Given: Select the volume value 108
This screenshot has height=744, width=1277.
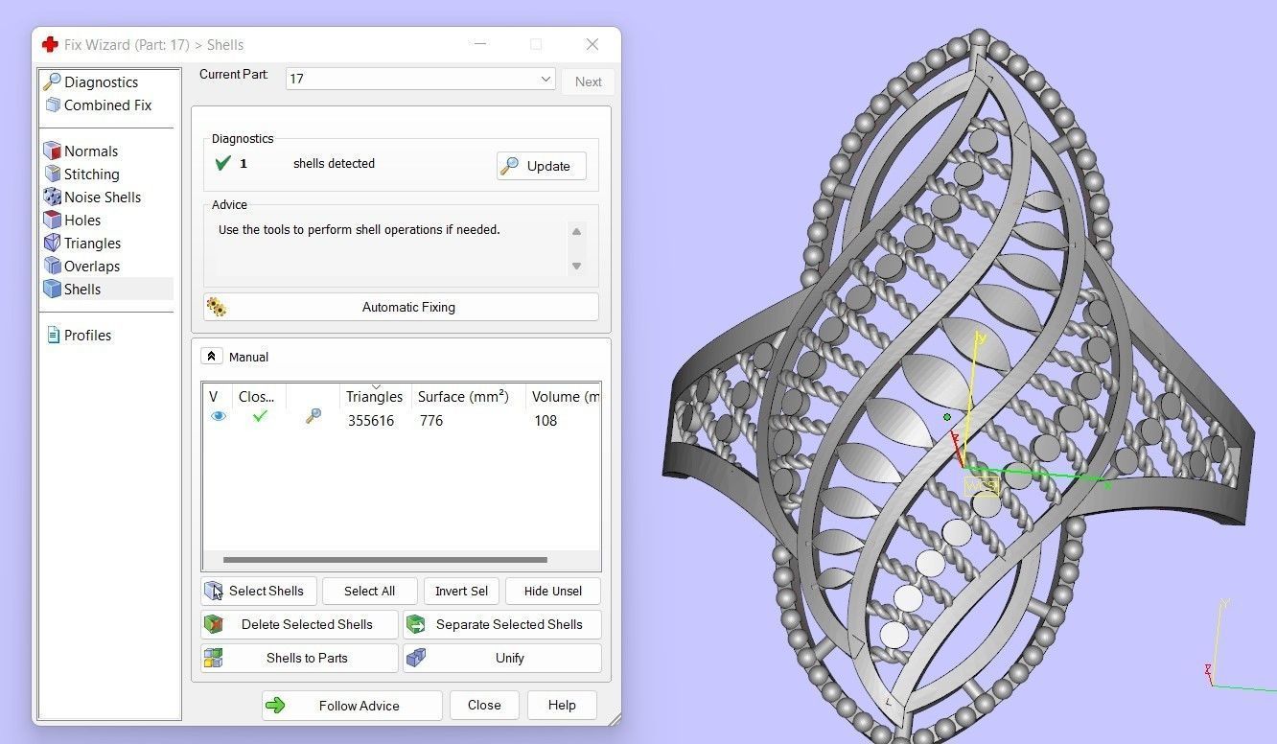Looking at the screenshot, I should point(546,421).
